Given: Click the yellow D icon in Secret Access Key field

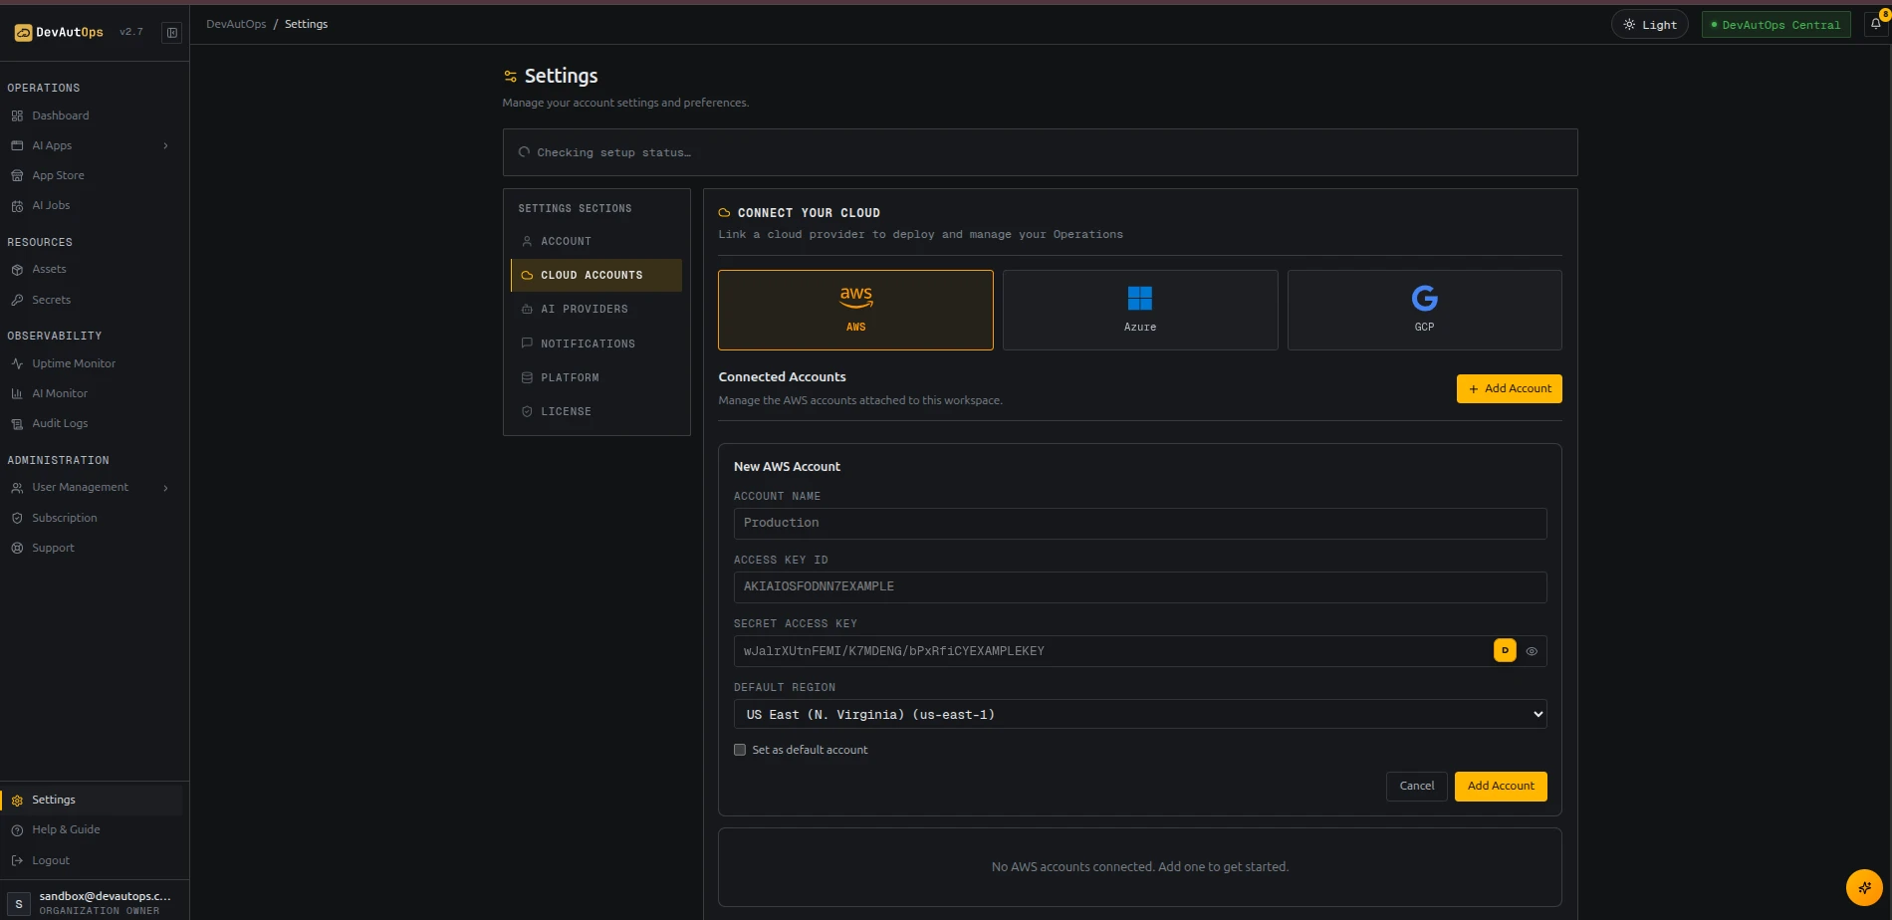Looking at the screenshot, I should pos(1505,650).
